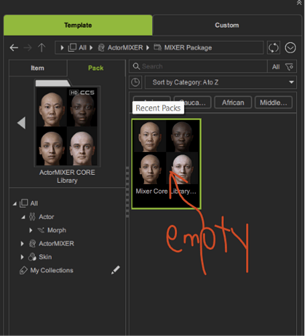Filter by the African tag
Viewport: 305px width, 336px height.
(233, 103)
